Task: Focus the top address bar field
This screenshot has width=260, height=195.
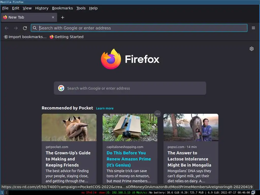Action: pyautogui.click(x=139, y=28)
